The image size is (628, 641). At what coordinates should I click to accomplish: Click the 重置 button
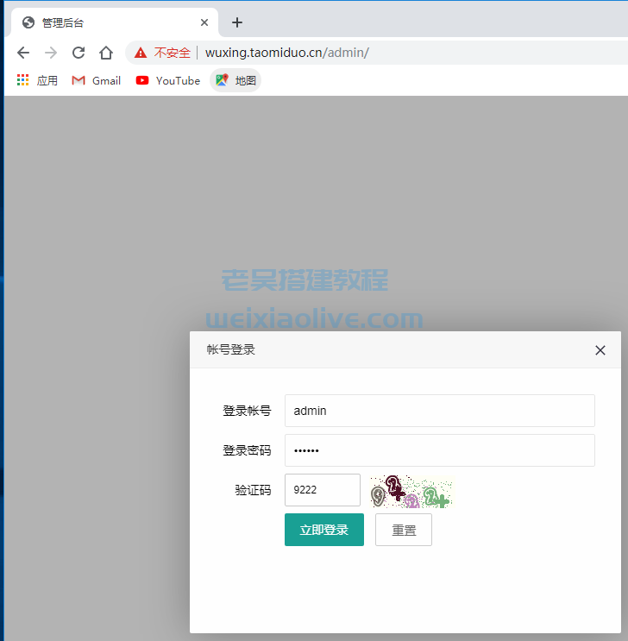click(x=404, y=530)
